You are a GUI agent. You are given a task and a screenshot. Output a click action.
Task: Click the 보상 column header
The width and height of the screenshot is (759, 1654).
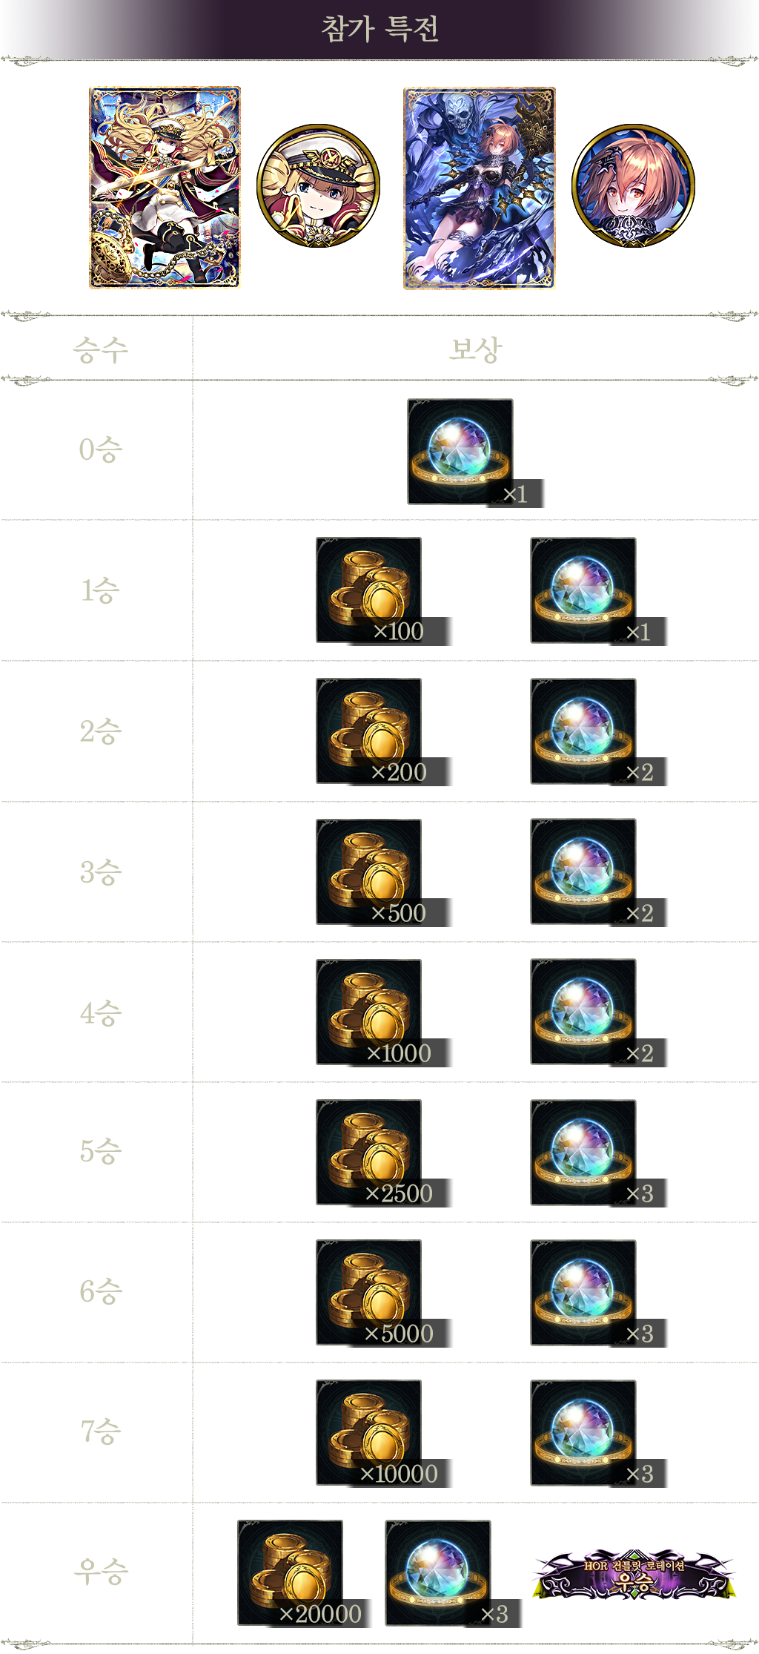[475, 349]
